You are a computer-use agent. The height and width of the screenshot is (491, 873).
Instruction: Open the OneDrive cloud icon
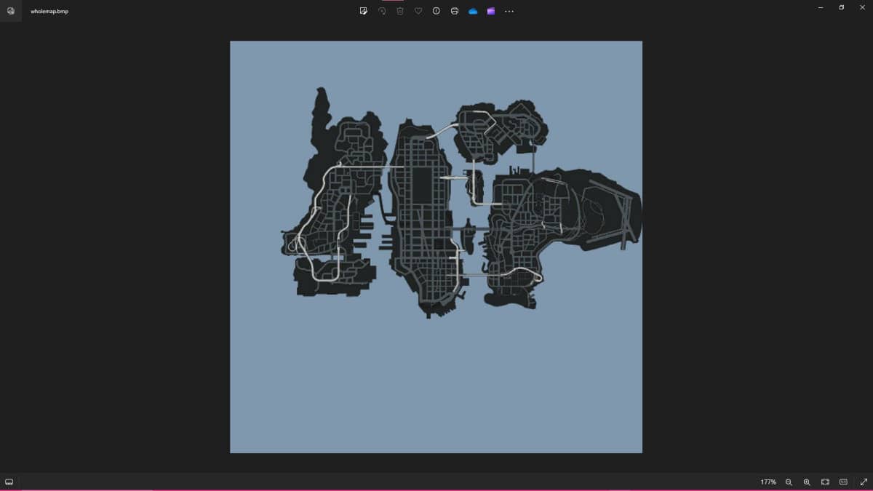pos(473,11)
